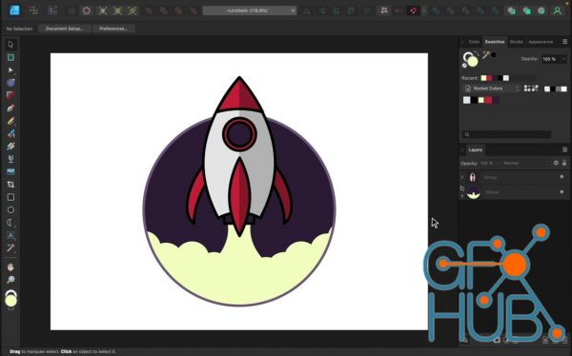Collapse the Layers panel arrow
The image size is (572, 356).
click(462, 149)
